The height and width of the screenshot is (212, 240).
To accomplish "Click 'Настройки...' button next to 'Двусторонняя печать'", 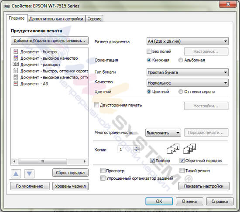I will [206, 106].
